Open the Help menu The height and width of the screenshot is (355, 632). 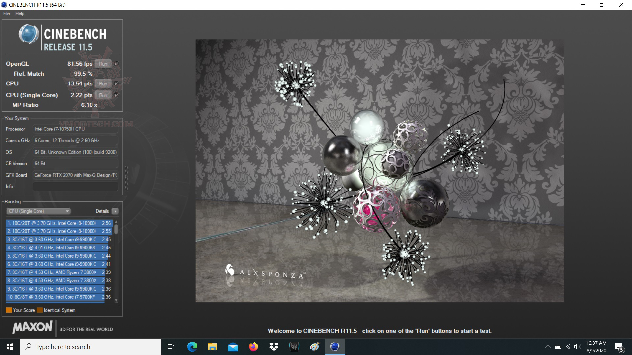pyautogui.click(x=20, y=13)
